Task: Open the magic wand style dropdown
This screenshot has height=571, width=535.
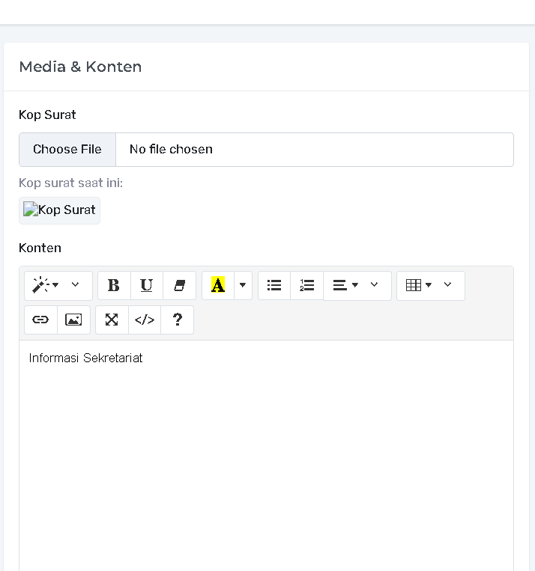Action: (58, 286)
